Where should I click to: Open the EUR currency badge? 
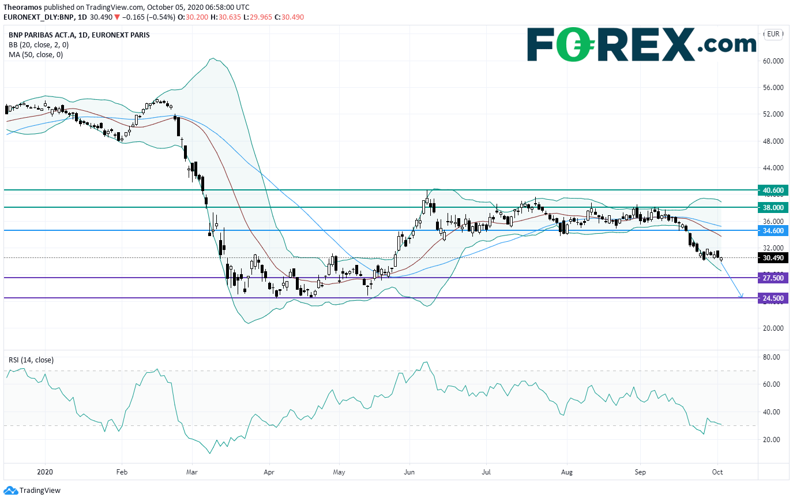tap(773, 34)
